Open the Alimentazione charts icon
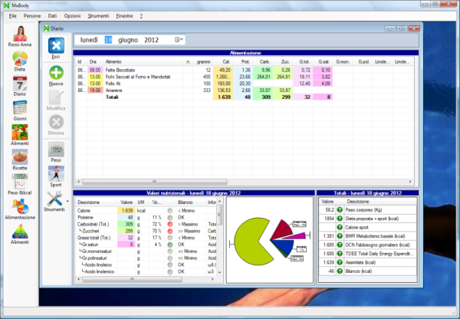This screenshot has height=319, width=460. pyautogui.click(x=20, y=206)
